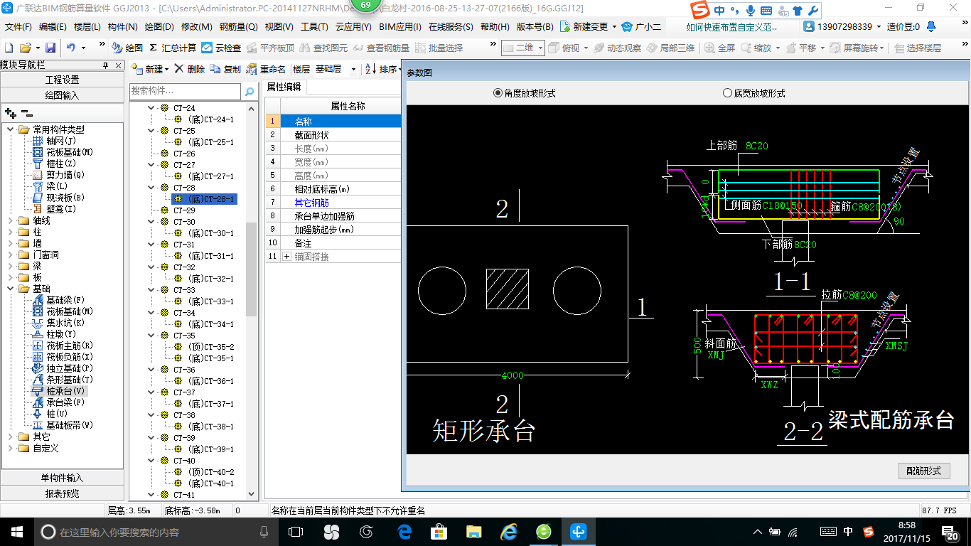
Task: Click 新建 new component button
Action: (x=148, y=70)
